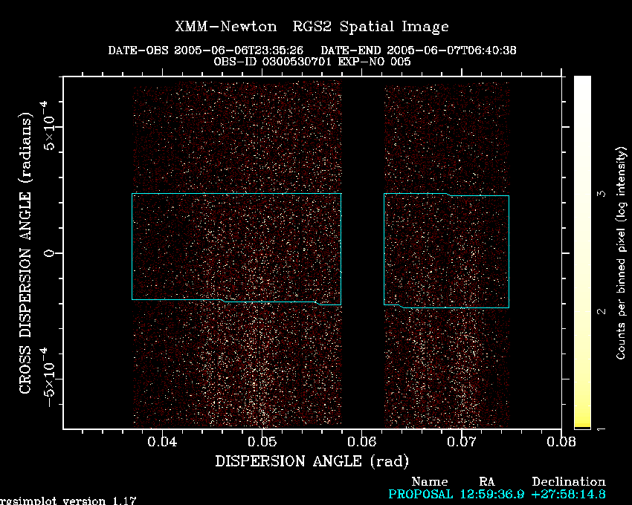632x505 pixels.
Task: Click the x-axis tick label 0.06
Action: point(362,442)
